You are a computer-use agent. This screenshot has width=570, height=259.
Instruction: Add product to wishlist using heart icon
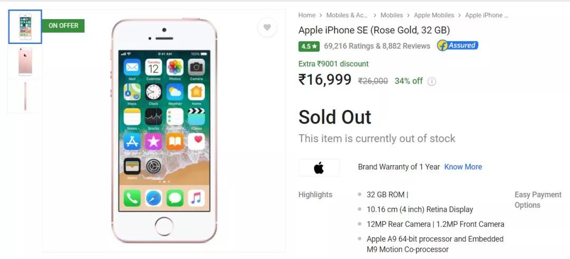click(x=267, y=27)
